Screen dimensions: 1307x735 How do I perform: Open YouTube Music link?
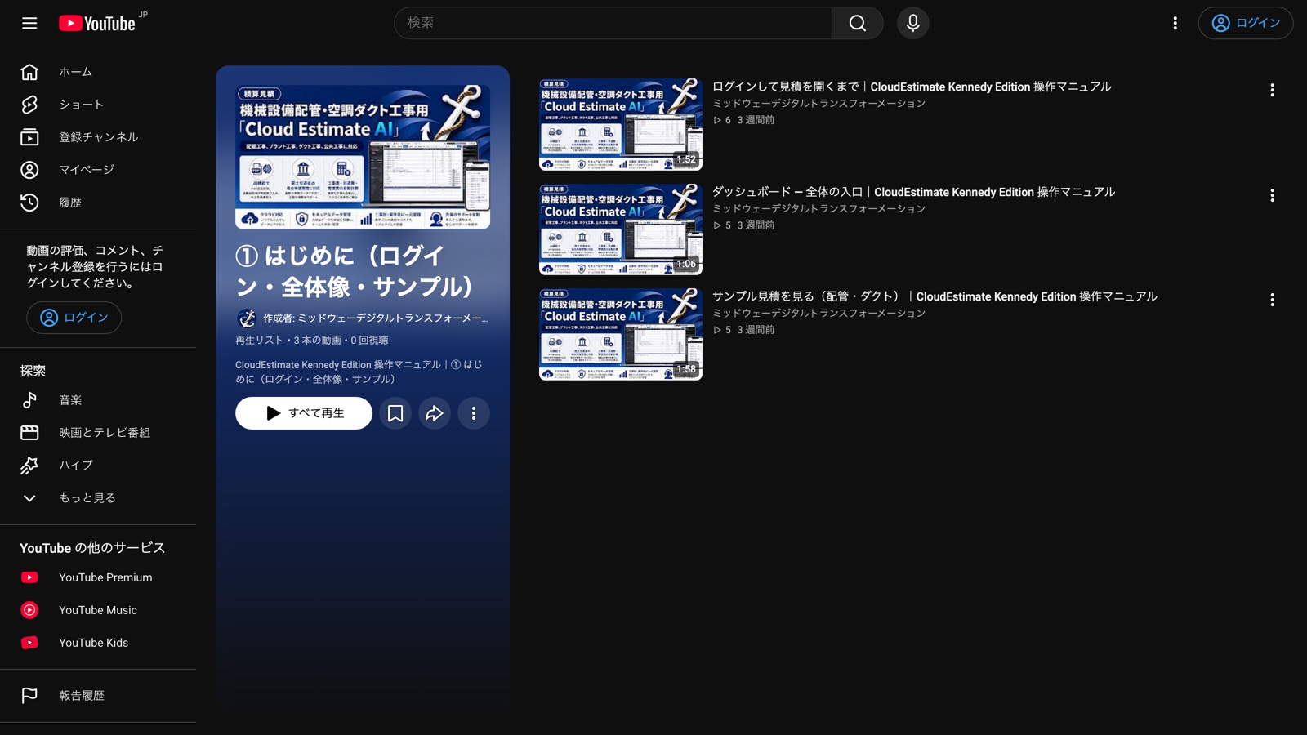click(x=98, y=610)
